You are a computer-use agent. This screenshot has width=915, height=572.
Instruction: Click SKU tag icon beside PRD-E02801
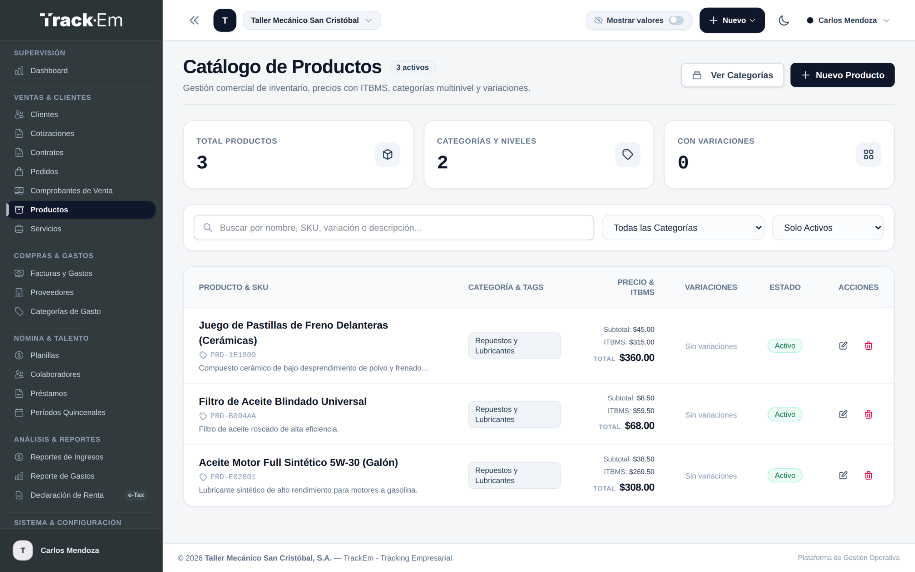click(203, 477)
